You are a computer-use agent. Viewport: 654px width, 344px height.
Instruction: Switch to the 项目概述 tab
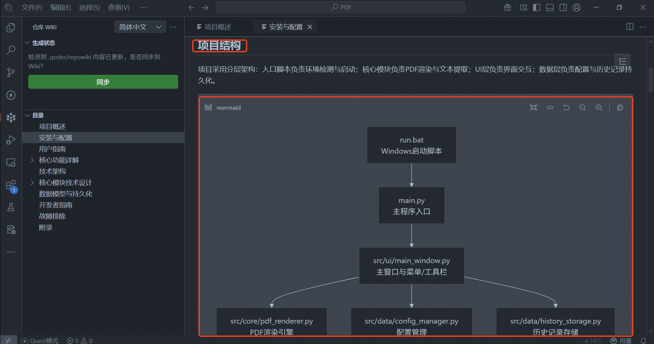coord(214,27)
